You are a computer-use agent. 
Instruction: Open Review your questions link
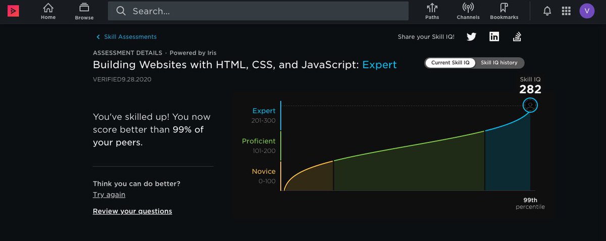point(132,211)
